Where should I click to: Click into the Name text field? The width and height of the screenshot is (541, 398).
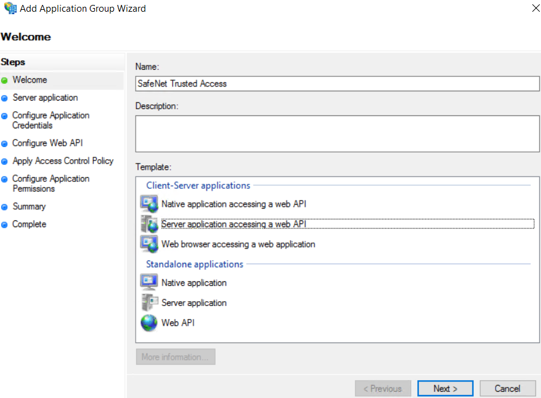pyautogui.click(x=338, y=83)
